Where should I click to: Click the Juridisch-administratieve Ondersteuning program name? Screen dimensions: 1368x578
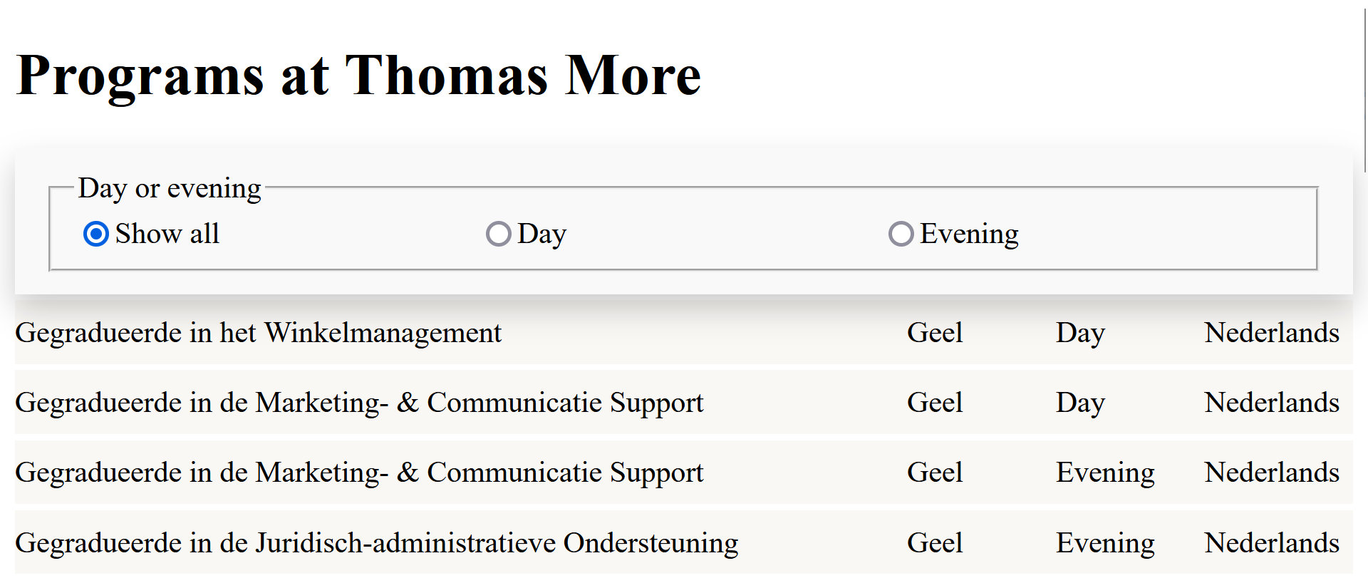[376, 543]
